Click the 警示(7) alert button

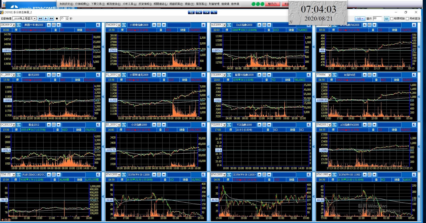click(x=272, y=4)
